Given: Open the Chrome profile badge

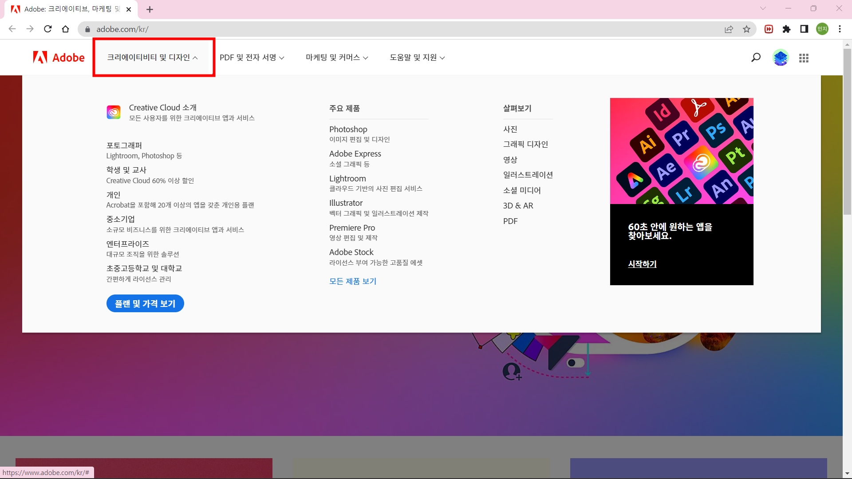Looking at the screenshot, I should click(x=822, y=29).
